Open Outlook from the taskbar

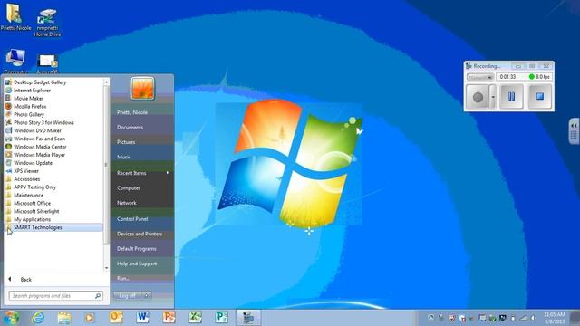[116, 318]
